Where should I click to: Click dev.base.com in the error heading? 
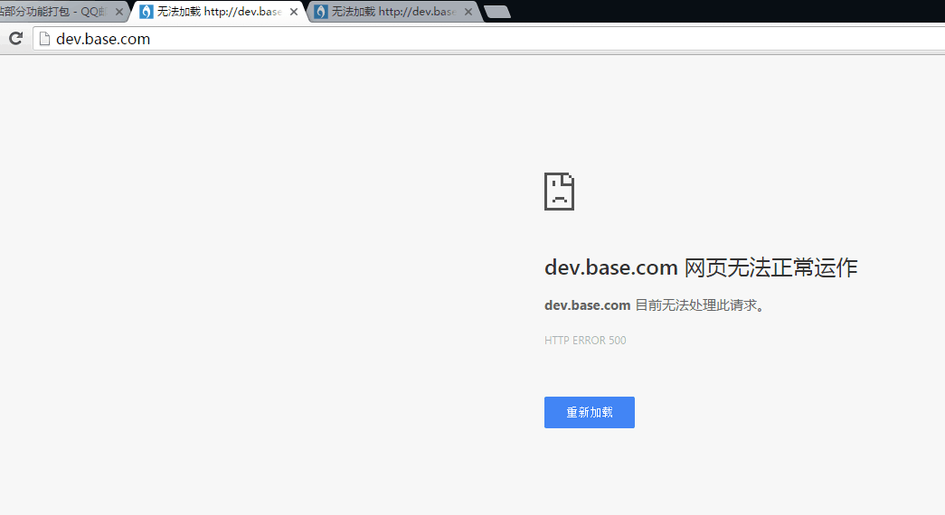[611, 268]
